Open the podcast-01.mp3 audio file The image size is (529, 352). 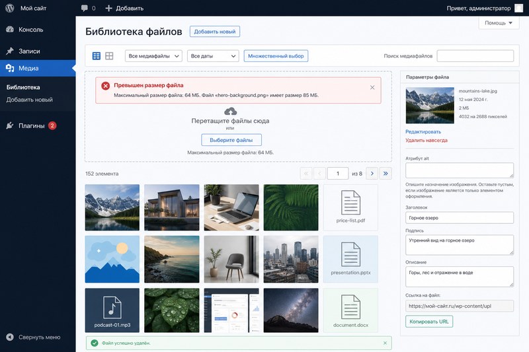(x=112, y=310)
